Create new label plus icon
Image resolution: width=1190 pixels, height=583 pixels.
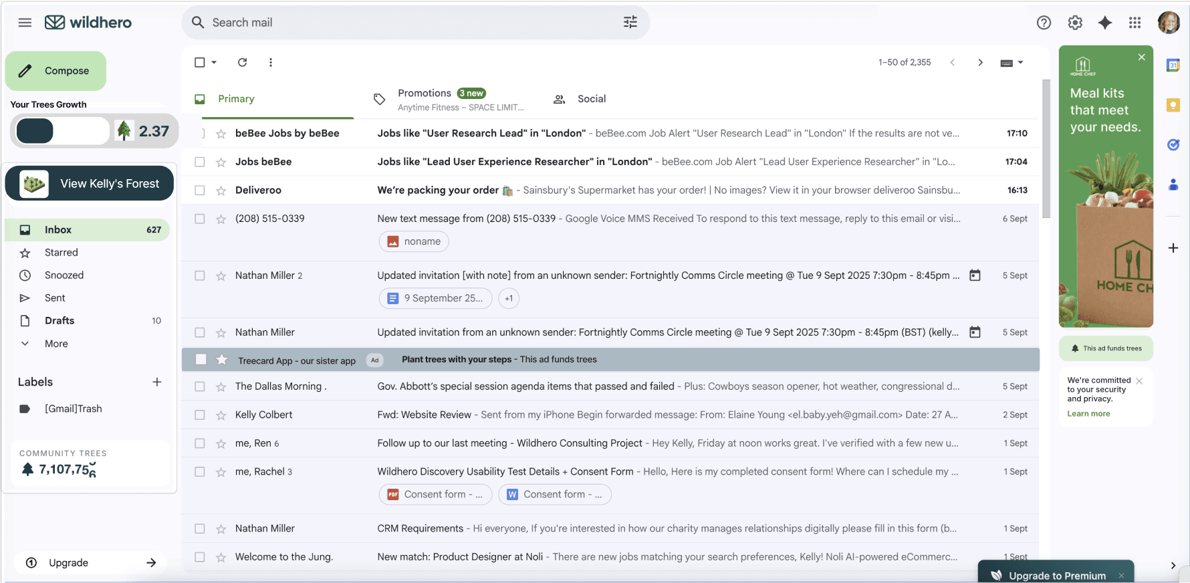pyautogui.click(x=157, y=382)
